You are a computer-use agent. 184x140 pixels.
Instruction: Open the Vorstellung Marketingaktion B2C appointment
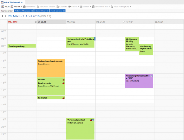(139, 81)
